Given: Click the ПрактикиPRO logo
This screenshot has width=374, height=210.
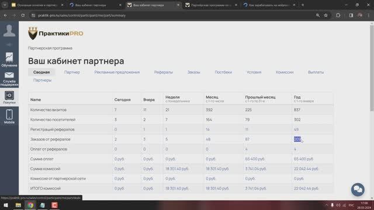Looking at the screenshot, I should [56, 33].
